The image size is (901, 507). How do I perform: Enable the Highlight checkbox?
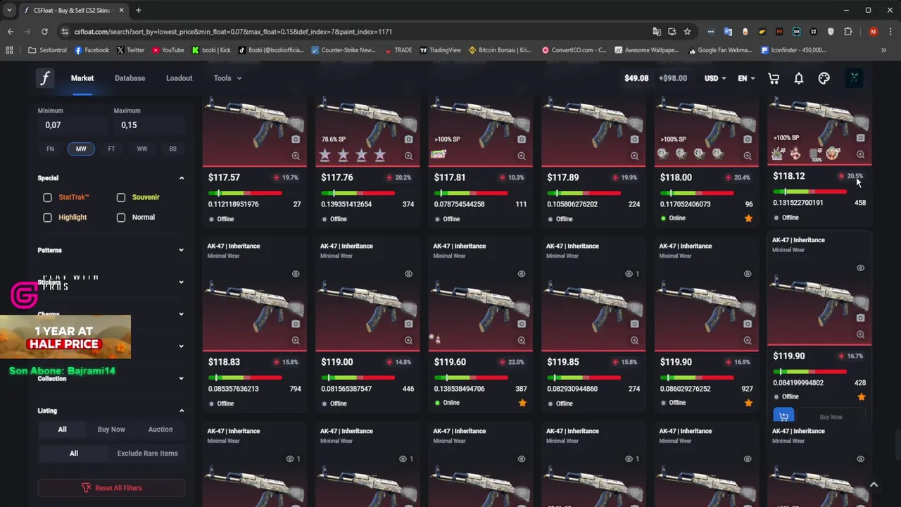coord(47,218)
